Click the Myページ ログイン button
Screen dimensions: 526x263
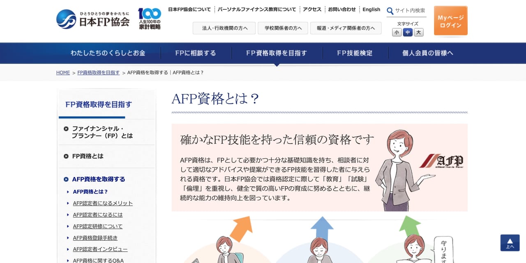coord(451,21)
